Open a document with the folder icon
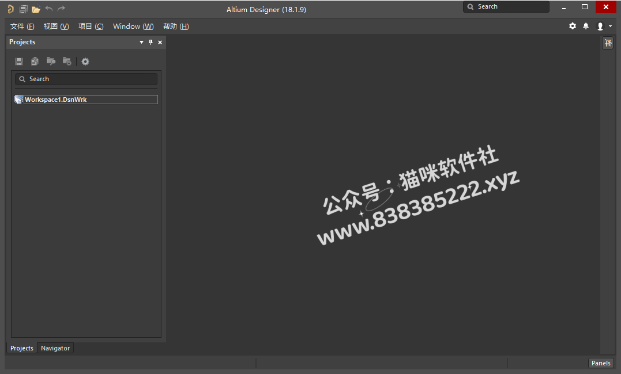The height and width of the screenshot is (374, 621). (x=36, y=9)
